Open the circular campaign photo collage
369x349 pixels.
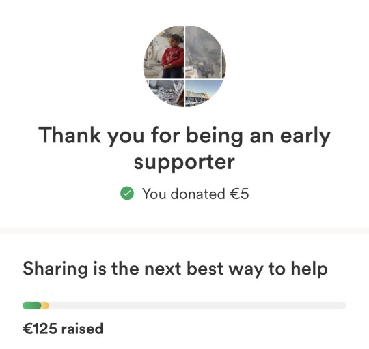pyautogui.click(x=184, y=66)
